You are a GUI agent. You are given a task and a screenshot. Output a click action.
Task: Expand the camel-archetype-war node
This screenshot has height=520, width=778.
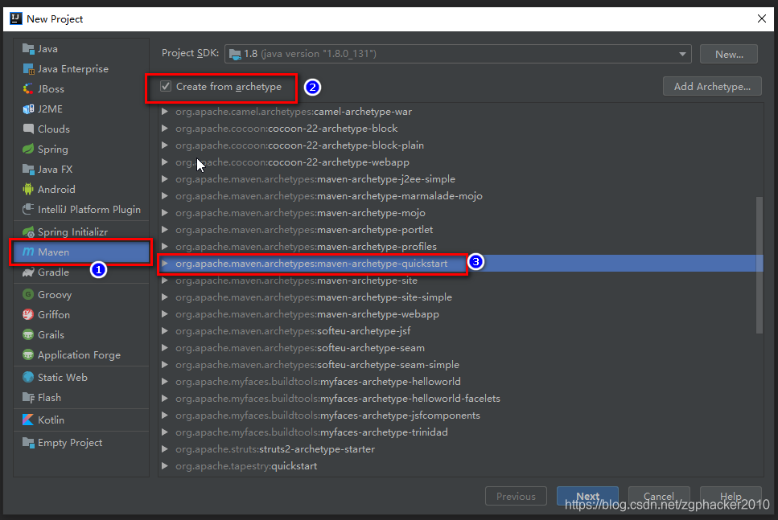(x=165, y=112)
